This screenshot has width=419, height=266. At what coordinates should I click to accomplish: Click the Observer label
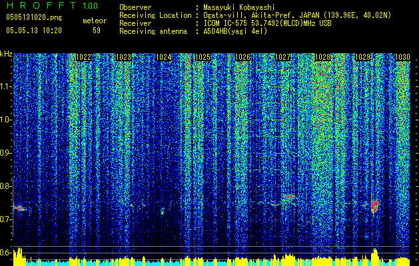point(135,7)
